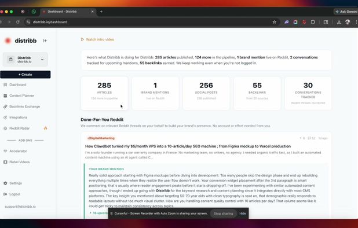This screenshot has width=358, height=228.
Task: Bookmark this page with the star
Action: 275,22
